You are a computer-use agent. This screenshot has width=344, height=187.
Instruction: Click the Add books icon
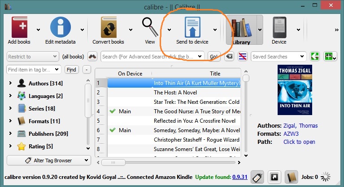tap(19, 27)
